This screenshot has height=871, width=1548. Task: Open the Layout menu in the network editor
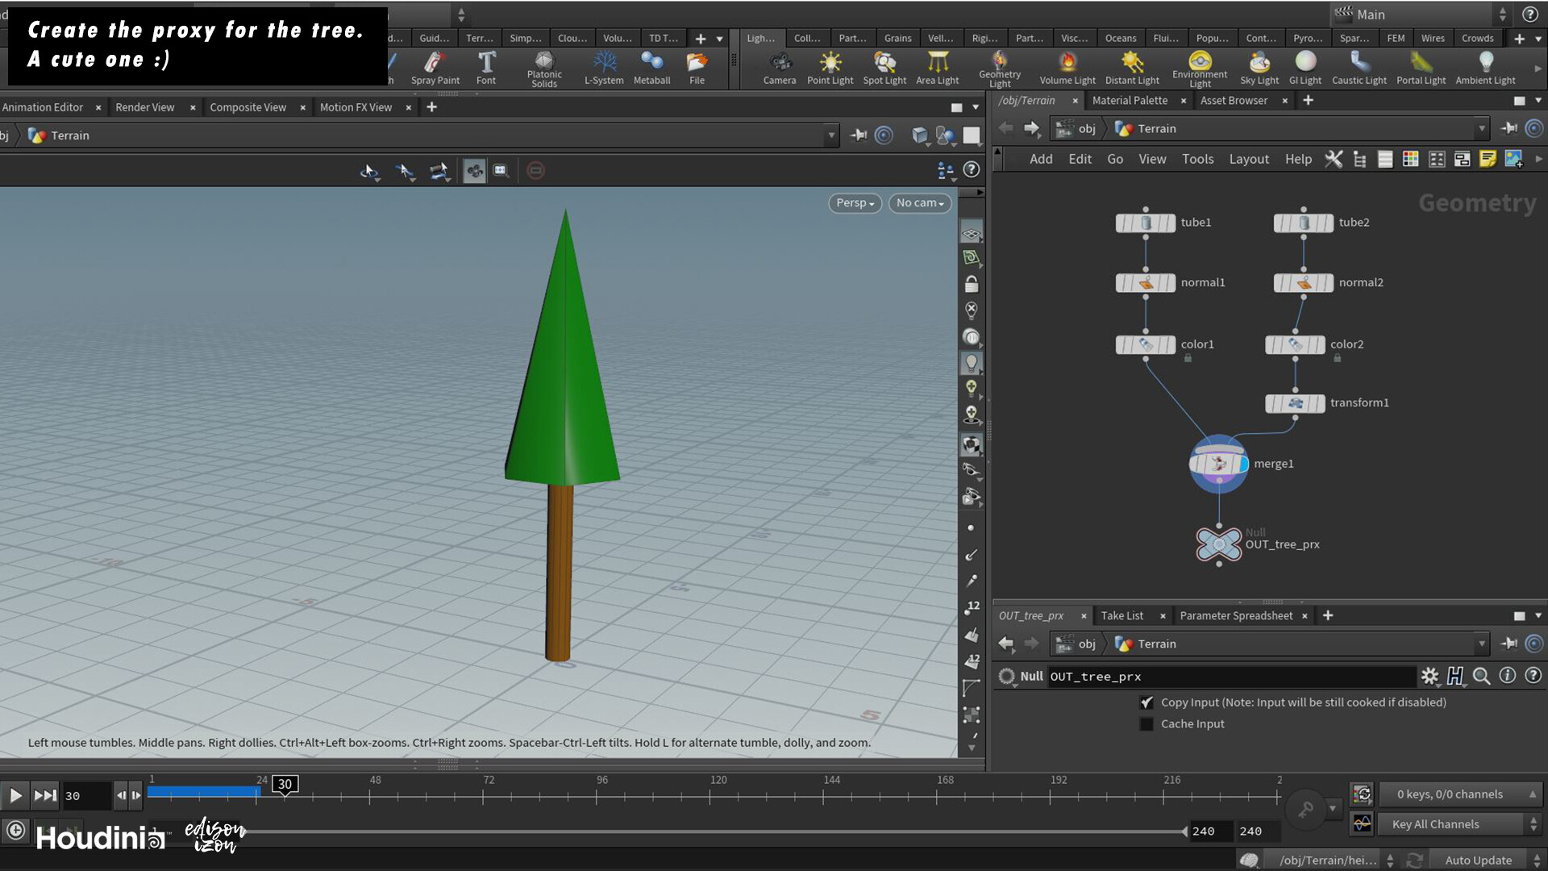pyautogui.click(x=1249, y=159)
